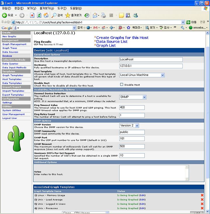Toggle the Disable Host checkbox
The width and height of the screenshot is (210, 214).
pos(122,85)
